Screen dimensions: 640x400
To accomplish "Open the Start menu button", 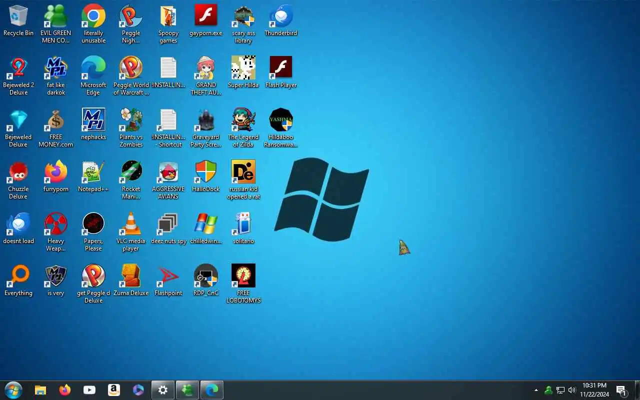I will click(x=13, y=390).
